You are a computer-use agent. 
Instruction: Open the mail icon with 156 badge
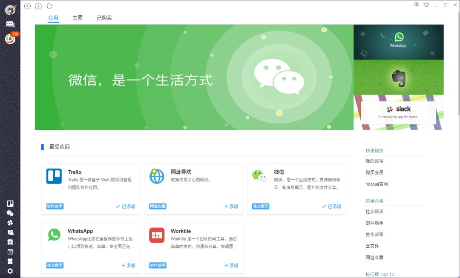coord(10,39)
